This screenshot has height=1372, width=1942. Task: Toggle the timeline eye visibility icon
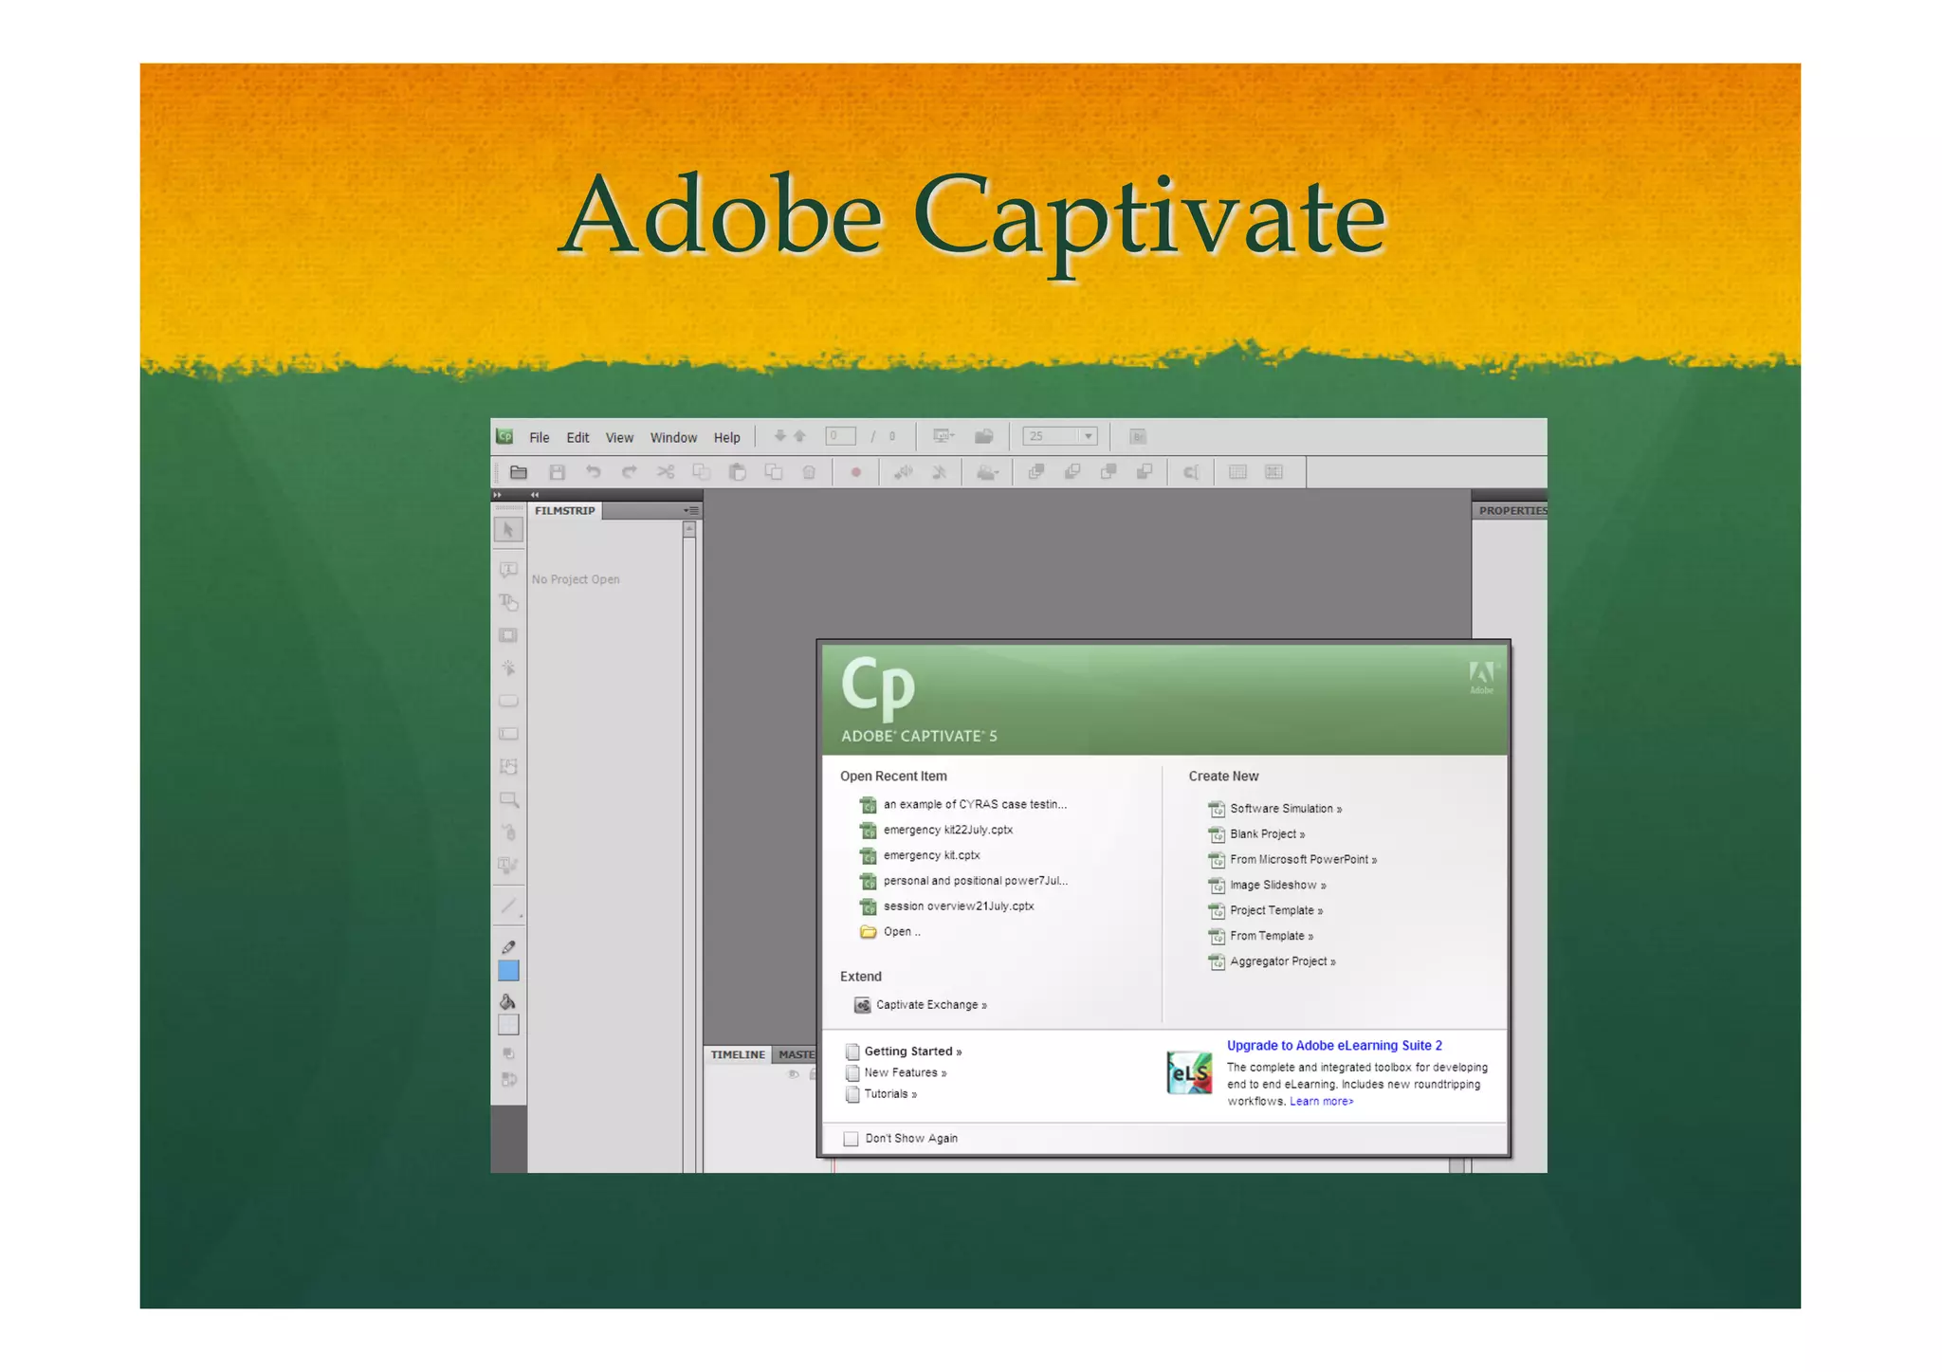(794, 1074)
